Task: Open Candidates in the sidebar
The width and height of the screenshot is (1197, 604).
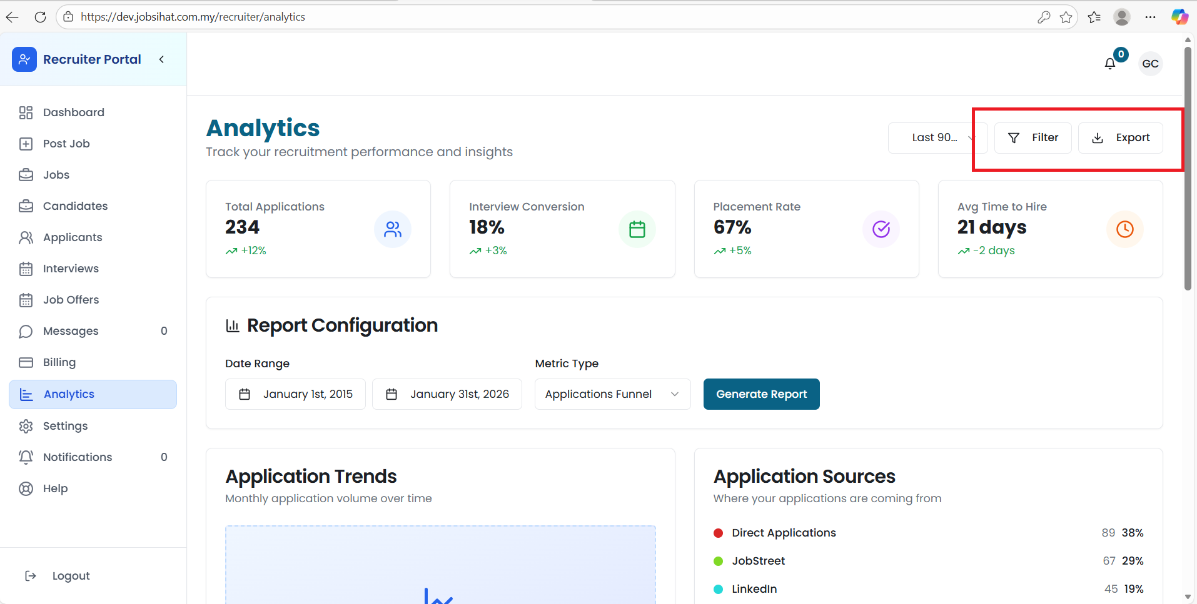Action: click(75, 206)
